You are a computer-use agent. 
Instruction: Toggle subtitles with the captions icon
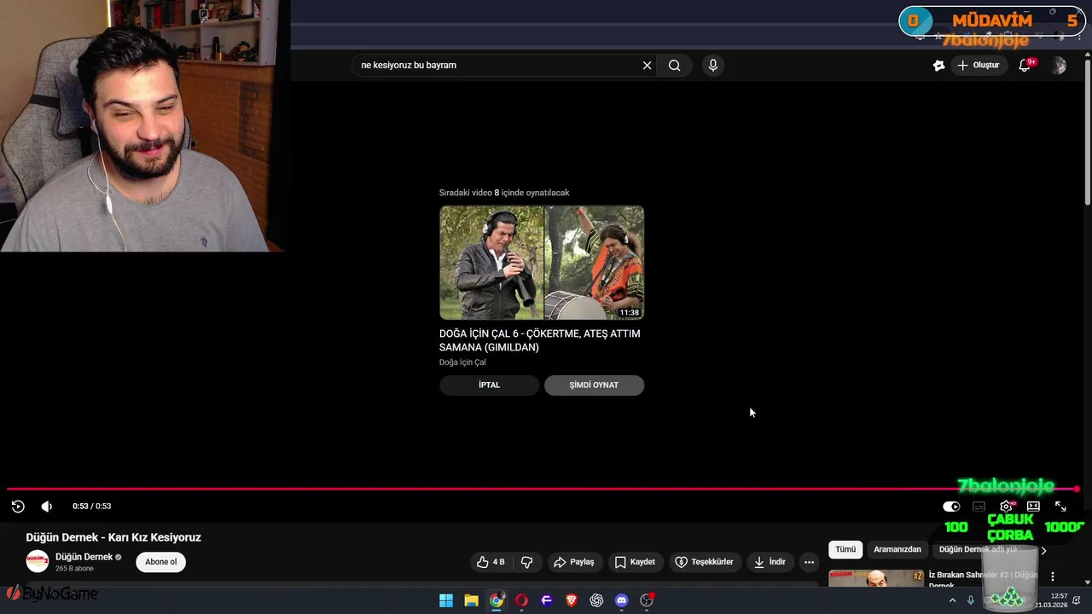(x=979, y=506)
